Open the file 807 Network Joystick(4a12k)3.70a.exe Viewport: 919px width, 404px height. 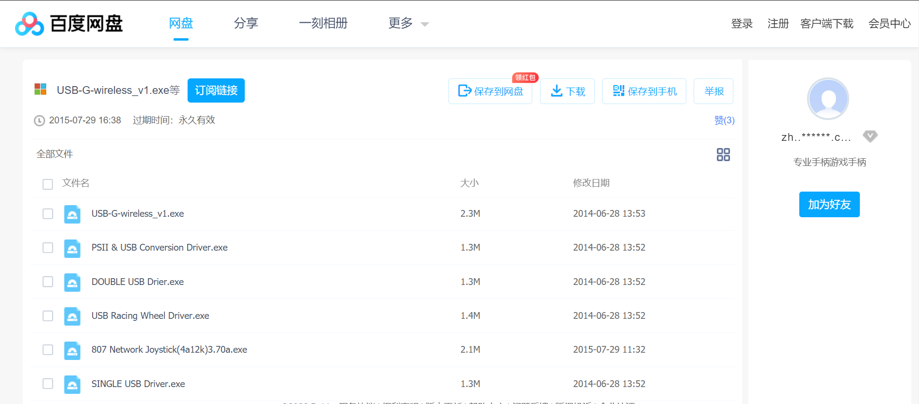pos(169,349)
